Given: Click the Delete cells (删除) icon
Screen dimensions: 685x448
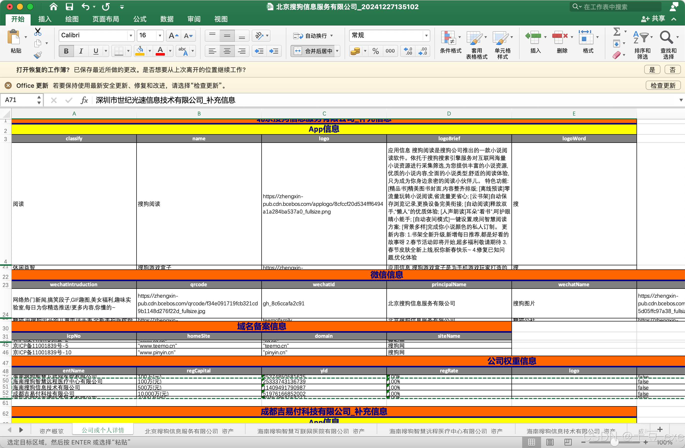Looking at the screenshot, I should (560, 38).
